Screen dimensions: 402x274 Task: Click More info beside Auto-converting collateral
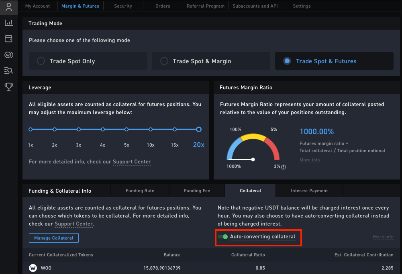point(383,237)
